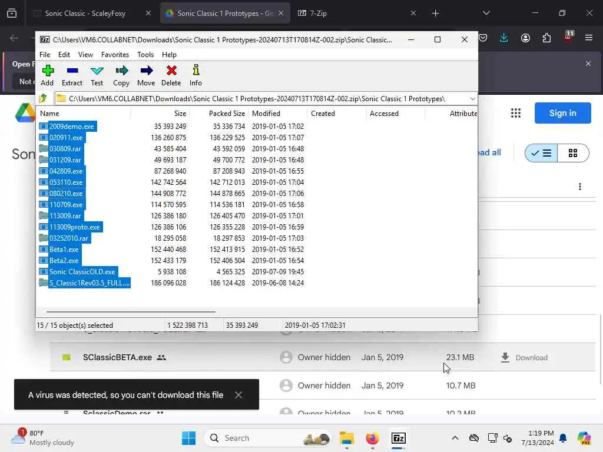
Task: Select the 113009.rar archive
Action: (x=65, y=215)
